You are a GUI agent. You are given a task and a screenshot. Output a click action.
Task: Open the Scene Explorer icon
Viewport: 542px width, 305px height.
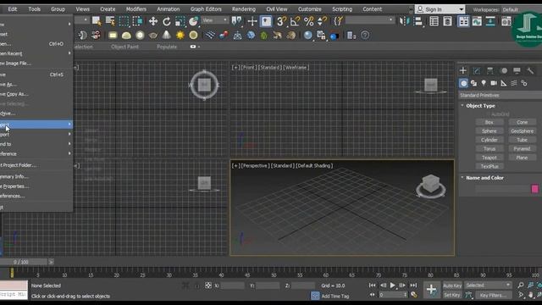click(x=434, y=21)
